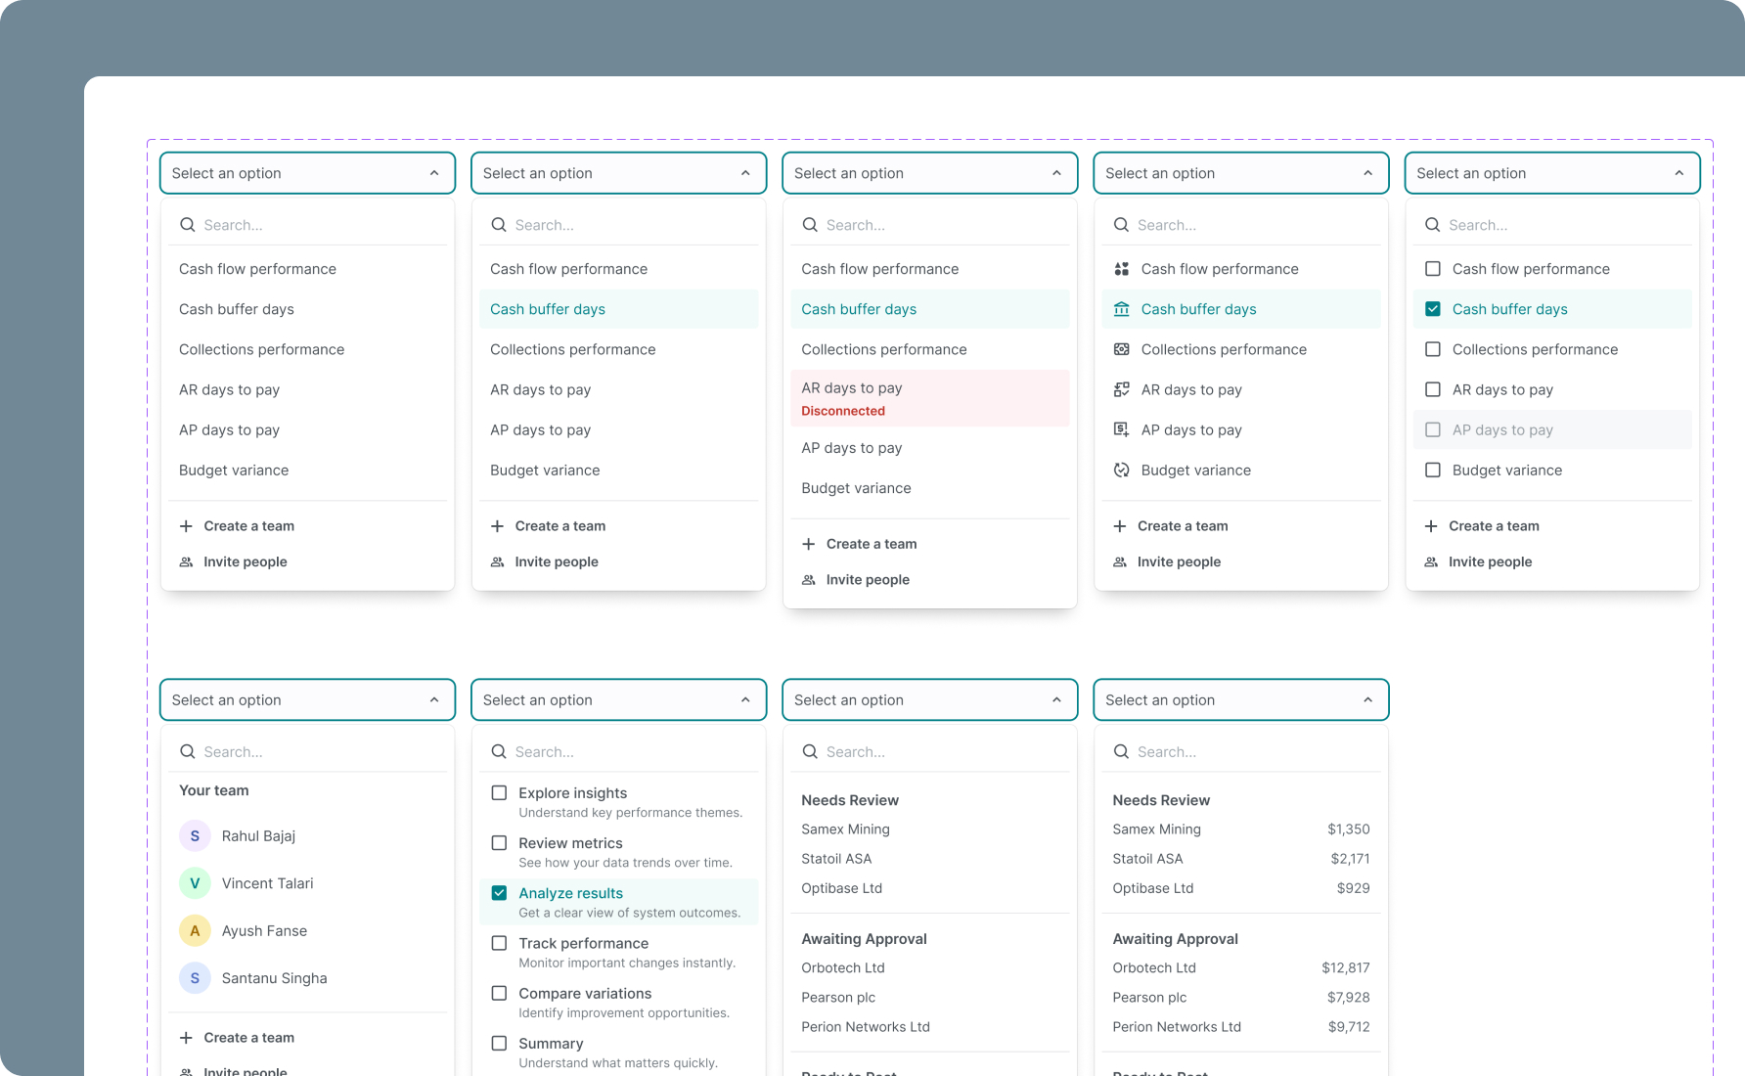Click Vincent Talari's green V avatar
This screenshot has width=1745, height=1076.
pos(195,883)
